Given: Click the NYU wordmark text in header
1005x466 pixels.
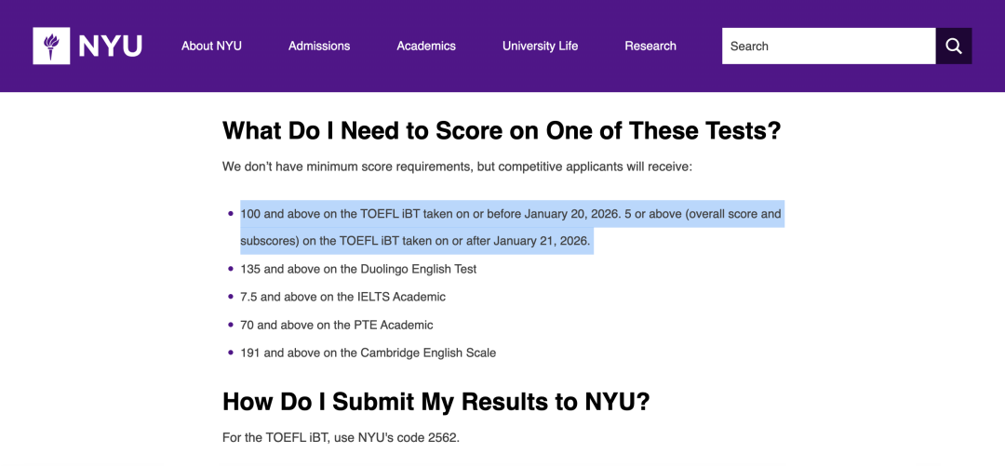Looking at the screenshot, I should tap(110, 46).
